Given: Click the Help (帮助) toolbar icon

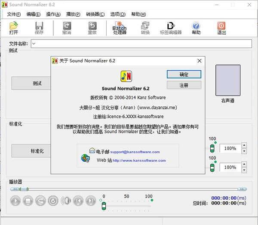Looking at the screenshot, I should click(196, 28).
